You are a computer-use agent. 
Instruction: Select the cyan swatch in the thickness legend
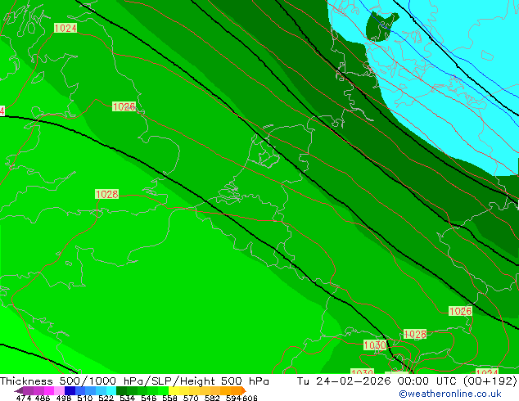point(111,390)
